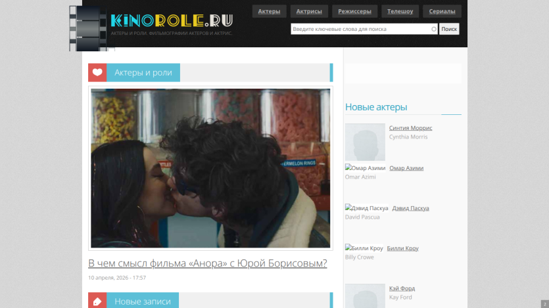Screen dimensions: 549x308
Task: Open article В чем смысл фильма «Анора»
Action: pos(208,263)
